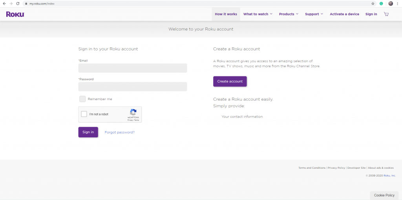Expand the Products dropdown menu

[289, 14]
